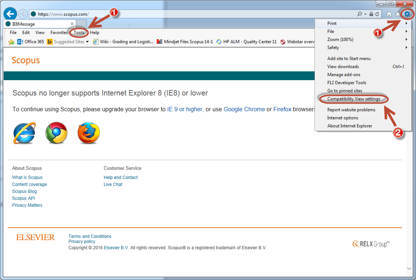Open the Edit menu
The height and width of the screenshot is (280, 416).
pyautogui.click(x=26, y=33)
